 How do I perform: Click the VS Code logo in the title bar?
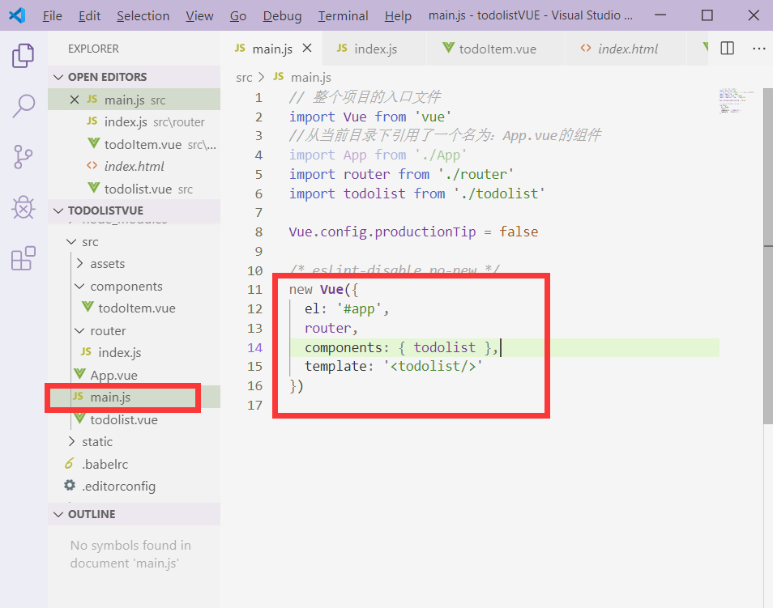[x=16, y=15]
